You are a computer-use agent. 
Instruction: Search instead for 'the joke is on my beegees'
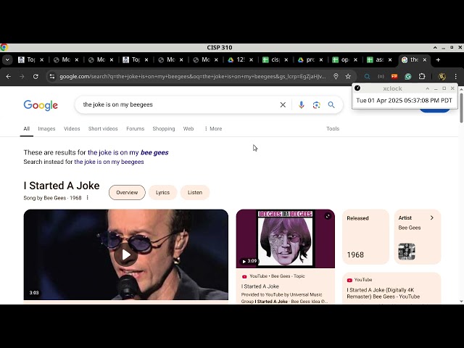click(109, 162)
